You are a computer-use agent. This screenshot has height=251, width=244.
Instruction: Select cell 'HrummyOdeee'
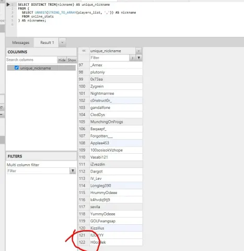pyautogui.click(x=116, y=192)
